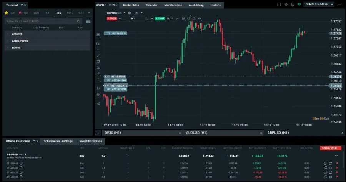Open the layers tool in chart sidebar

tap(98, 94)
